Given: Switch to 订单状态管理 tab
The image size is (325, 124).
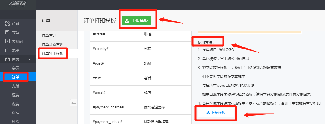Looking at the screenshot, I should coord(53,45).
